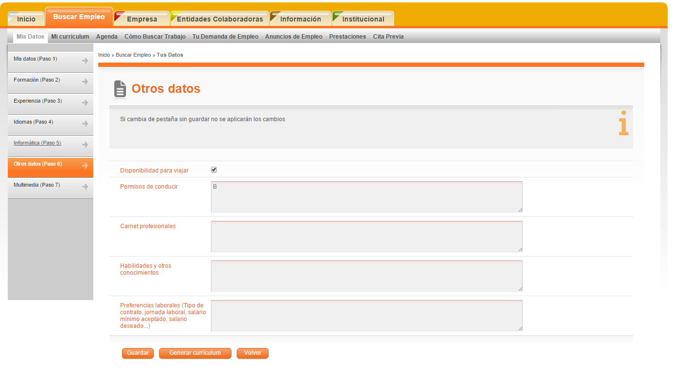Click the Buscar Empleo breadcrumb link

click(133, 55)
